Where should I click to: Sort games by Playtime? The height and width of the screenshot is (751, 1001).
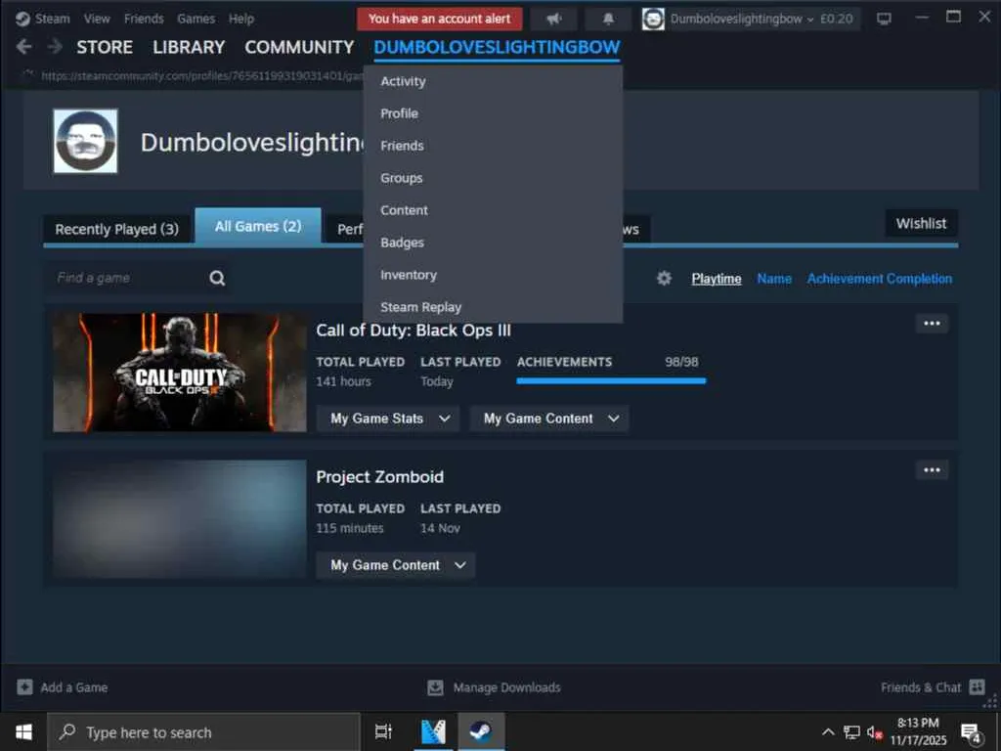click(x=717, y=279)
